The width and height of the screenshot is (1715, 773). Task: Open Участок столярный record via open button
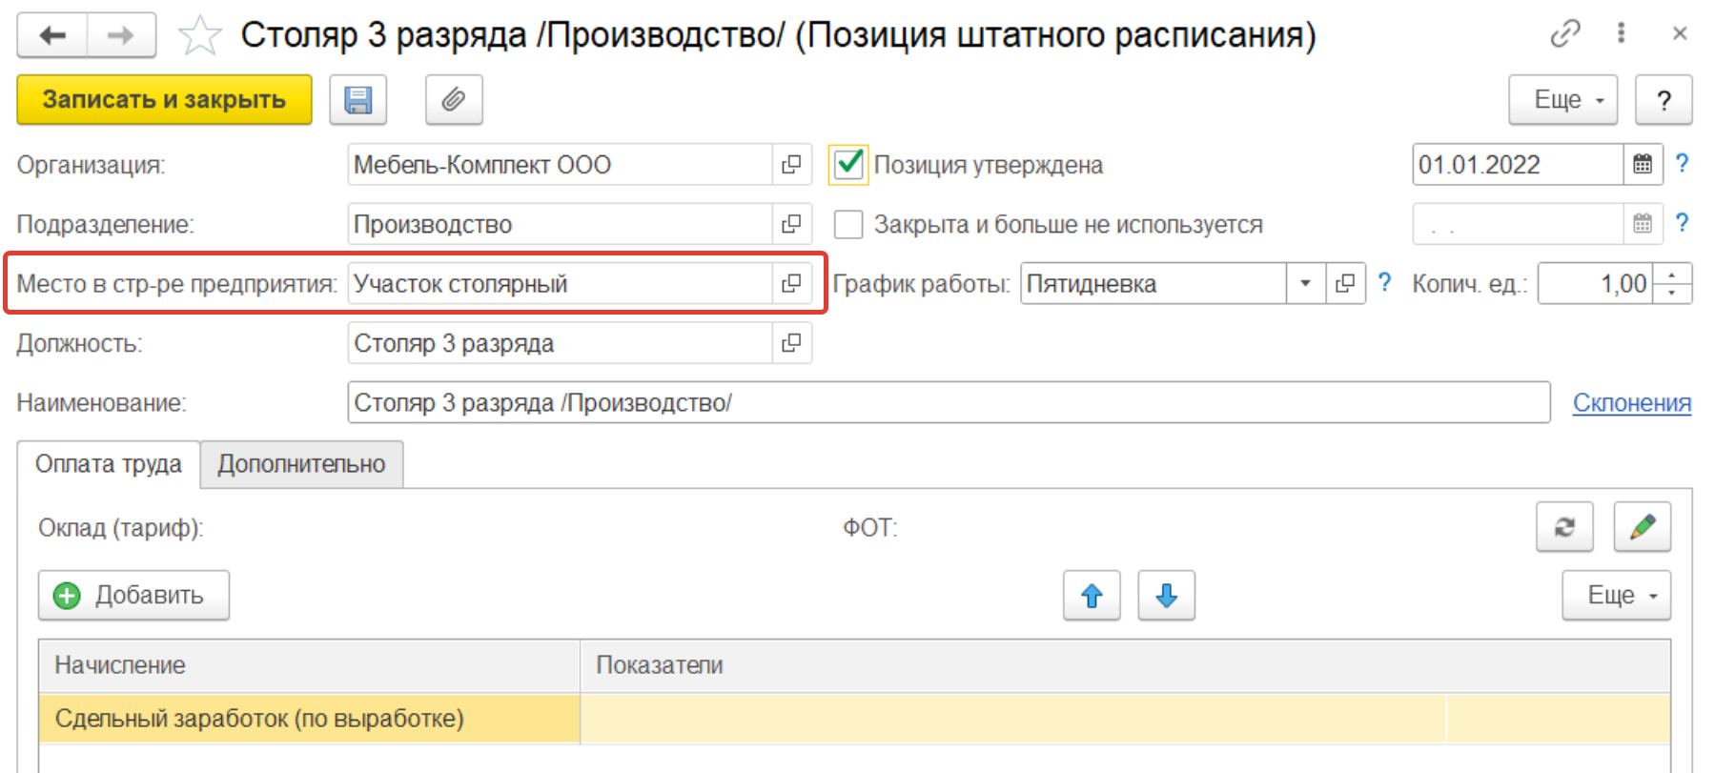point(791,284)
